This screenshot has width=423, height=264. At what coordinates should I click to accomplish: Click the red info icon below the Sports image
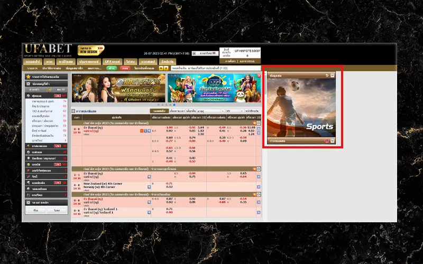tap(327, 141)
